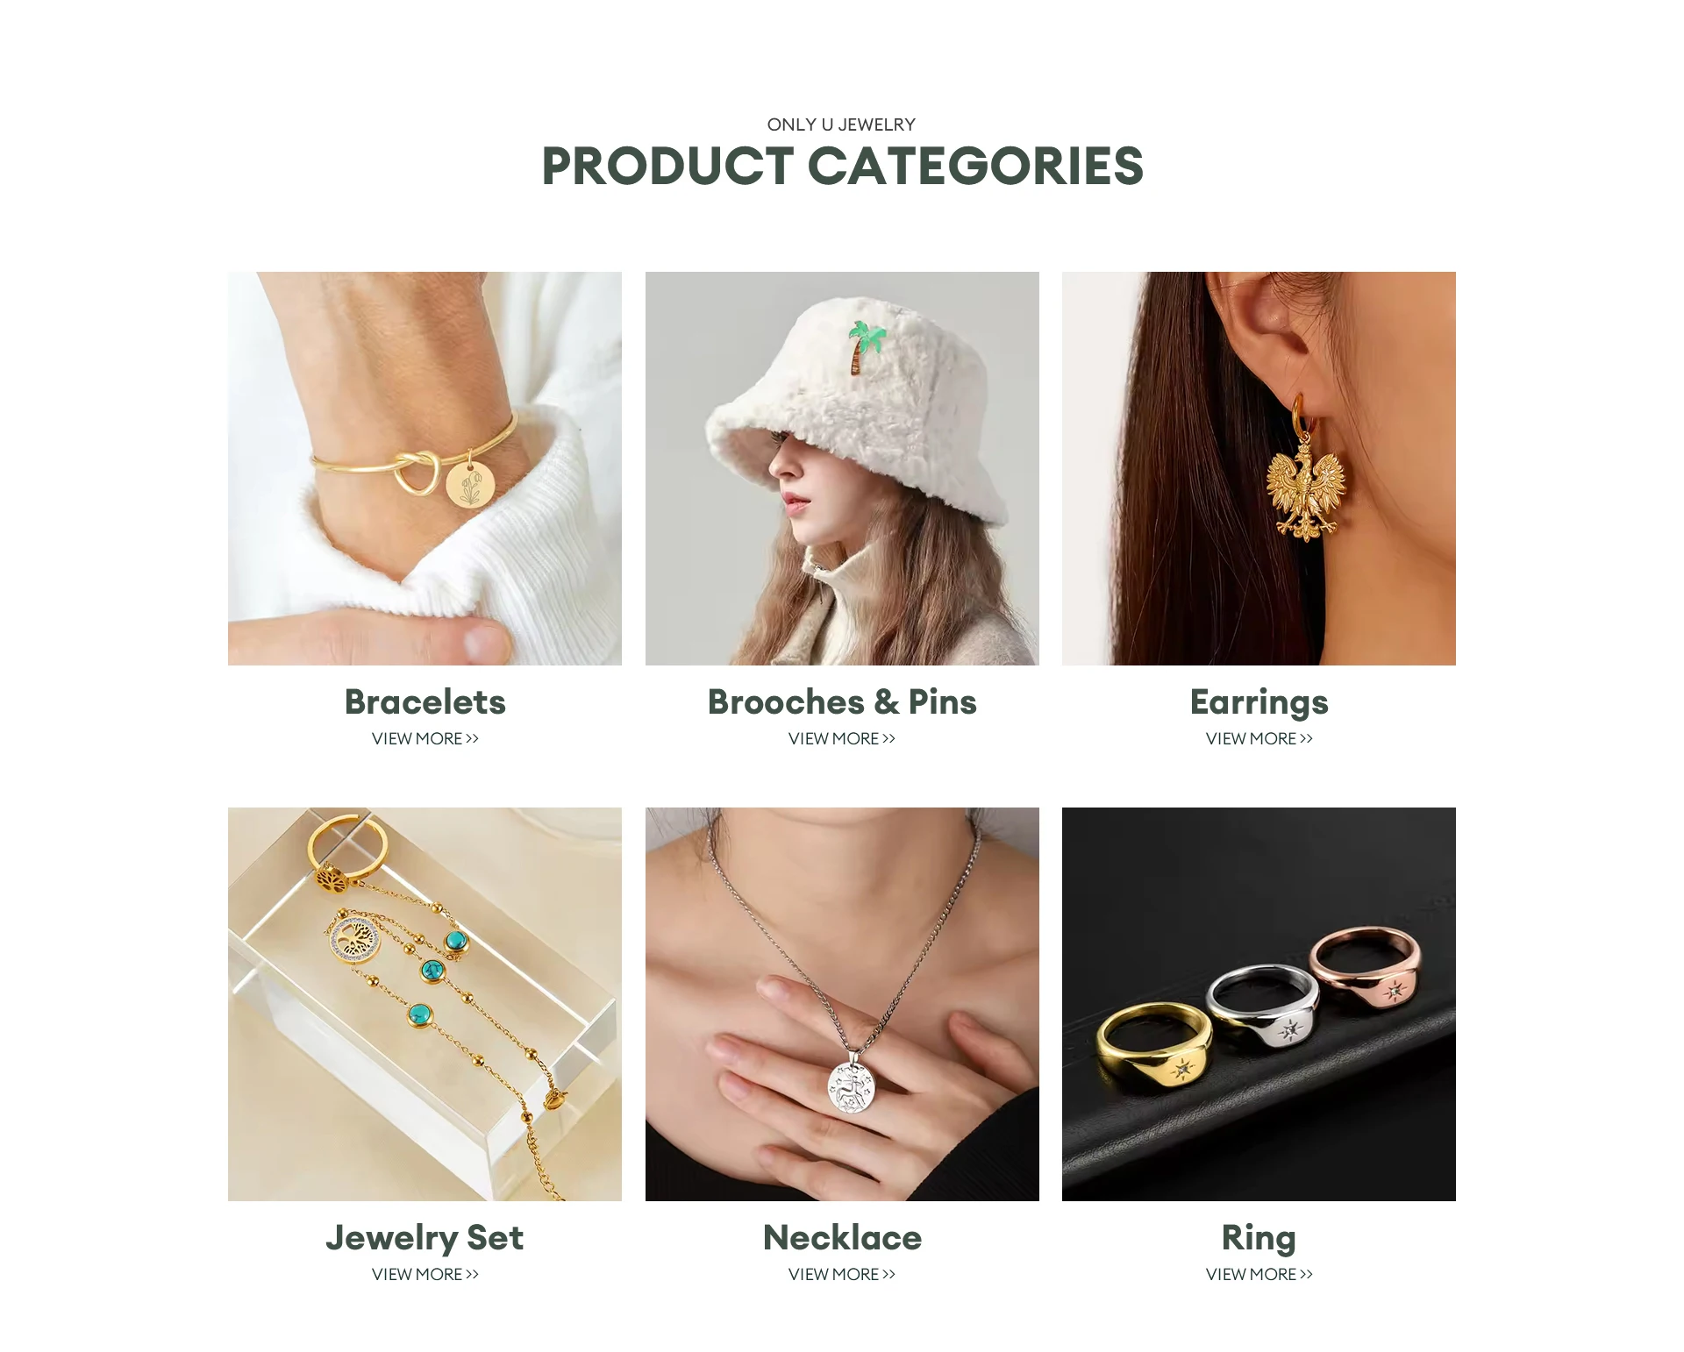Open the Earrings eagle photo
Image resolution: width=1684 pixels, height=1352 pixels.
[x=1259, y=468]
